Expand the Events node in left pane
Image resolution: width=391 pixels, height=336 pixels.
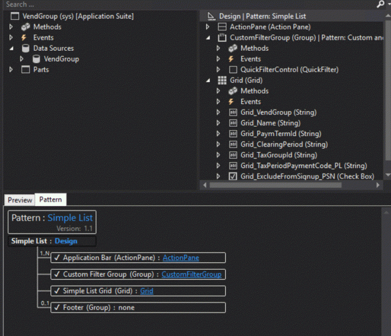point(11,37)
